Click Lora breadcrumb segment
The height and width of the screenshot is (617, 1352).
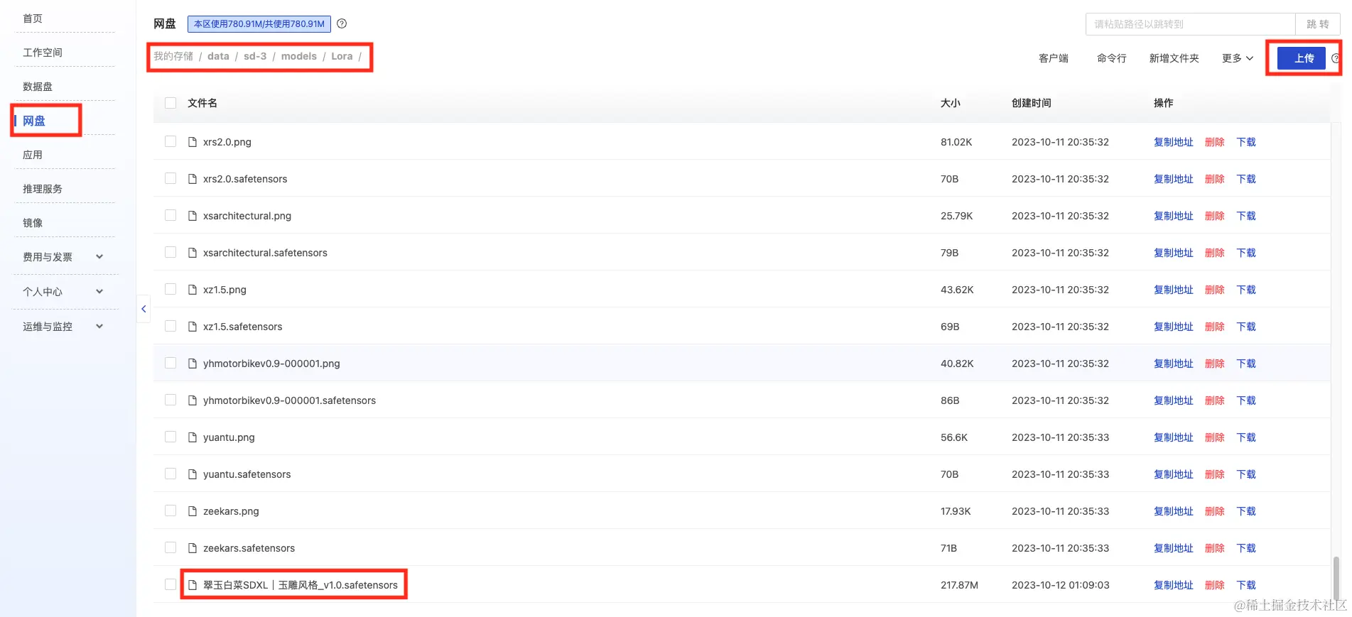coord(342,56)
